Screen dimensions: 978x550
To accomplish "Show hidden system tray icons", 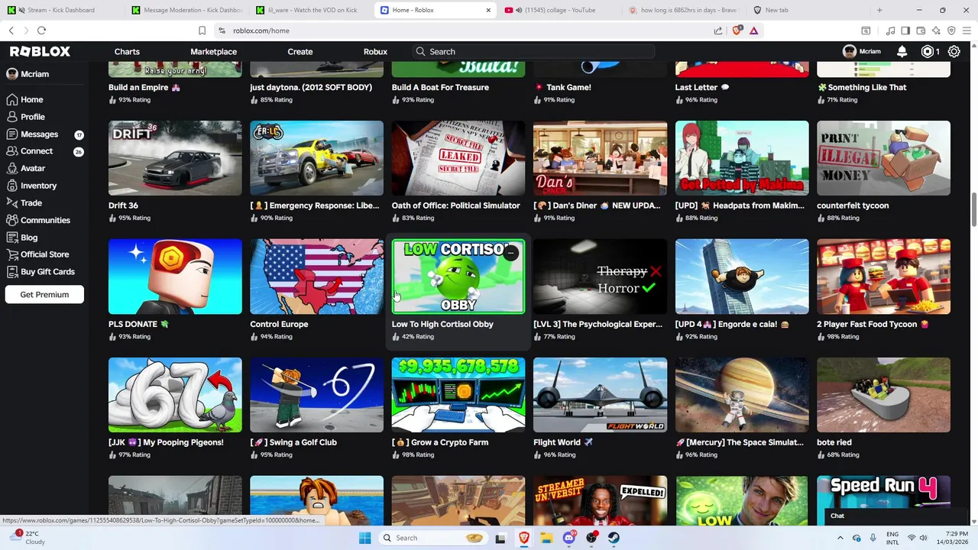I will point(839,538).
